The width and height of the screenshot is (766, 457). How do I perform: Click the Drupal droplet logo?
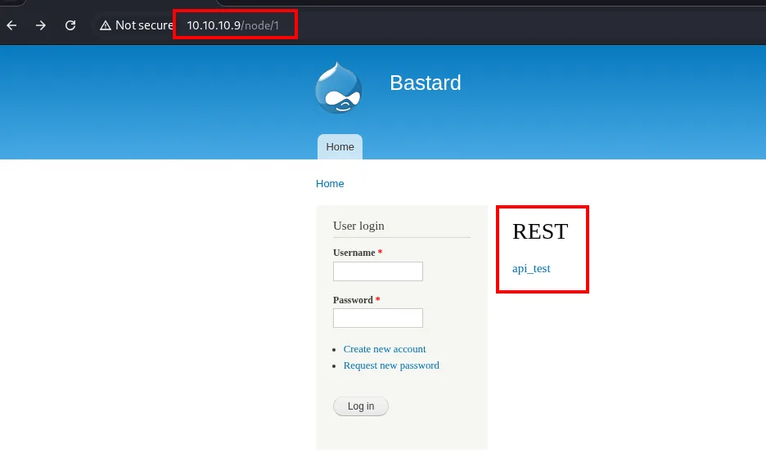point(339,88)
